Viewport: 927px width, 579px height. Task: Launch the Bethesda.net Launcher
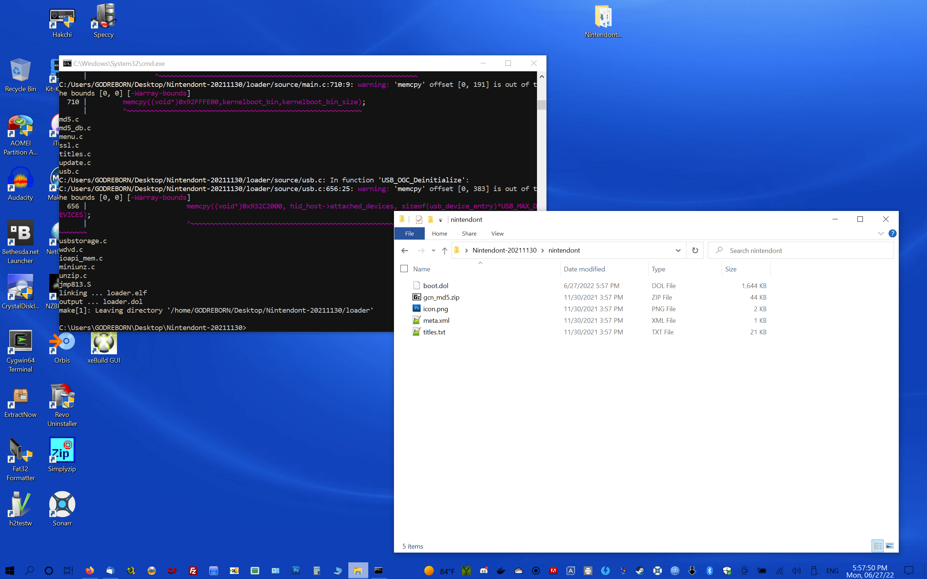point(21,242)
